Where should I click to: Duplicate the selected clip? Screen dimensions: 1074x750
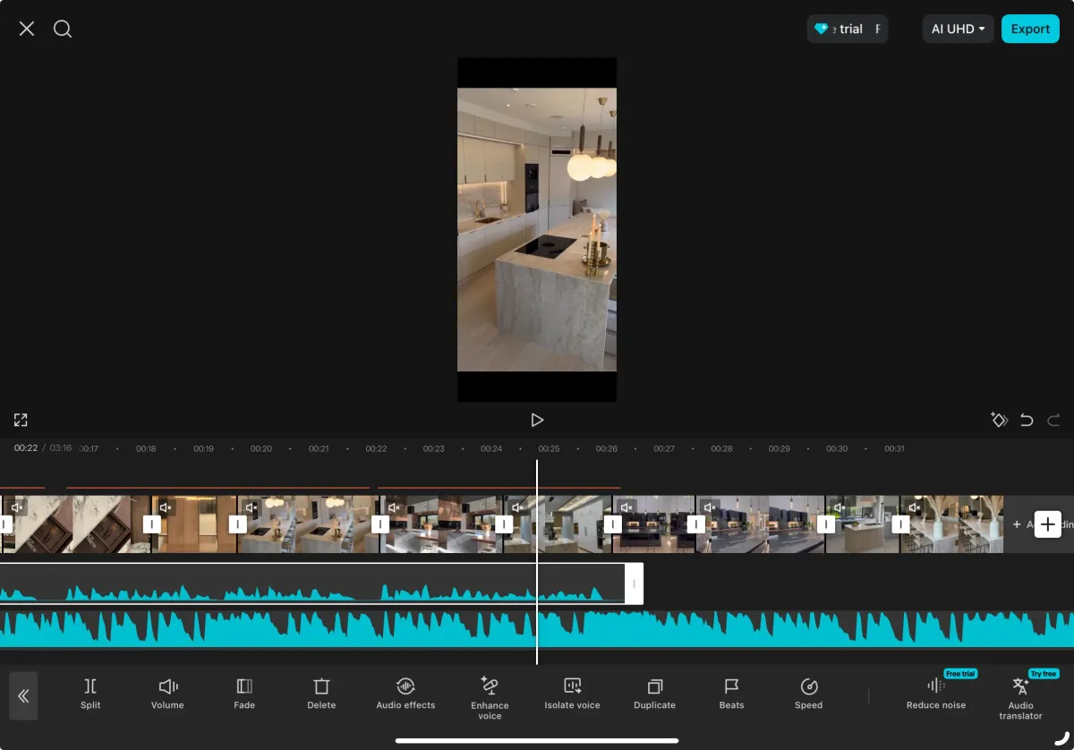(654, 694)
